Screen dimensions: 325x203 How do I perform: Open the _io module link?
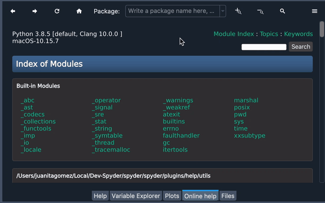click(x=25, y=143)
